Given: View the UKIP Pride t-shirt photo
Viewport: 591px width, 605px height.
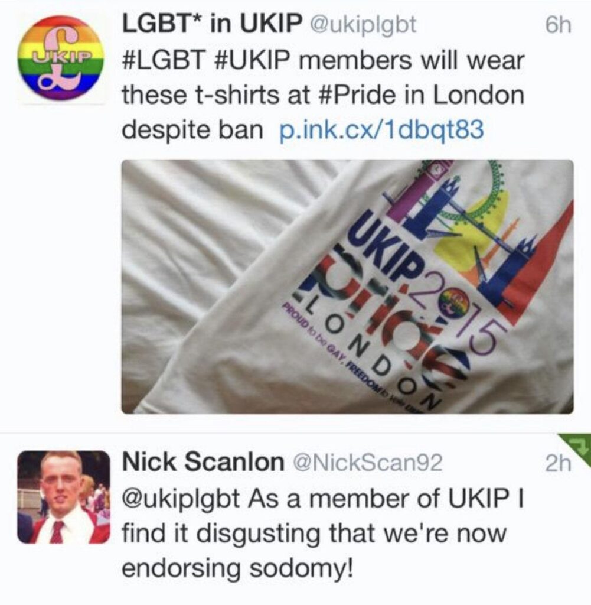Looking at the screenshot, I should pyautogui.click(x=347, y=287).
